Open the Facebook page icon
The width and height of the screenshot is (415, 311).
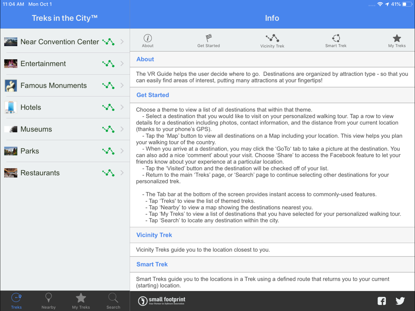point(381,301)
